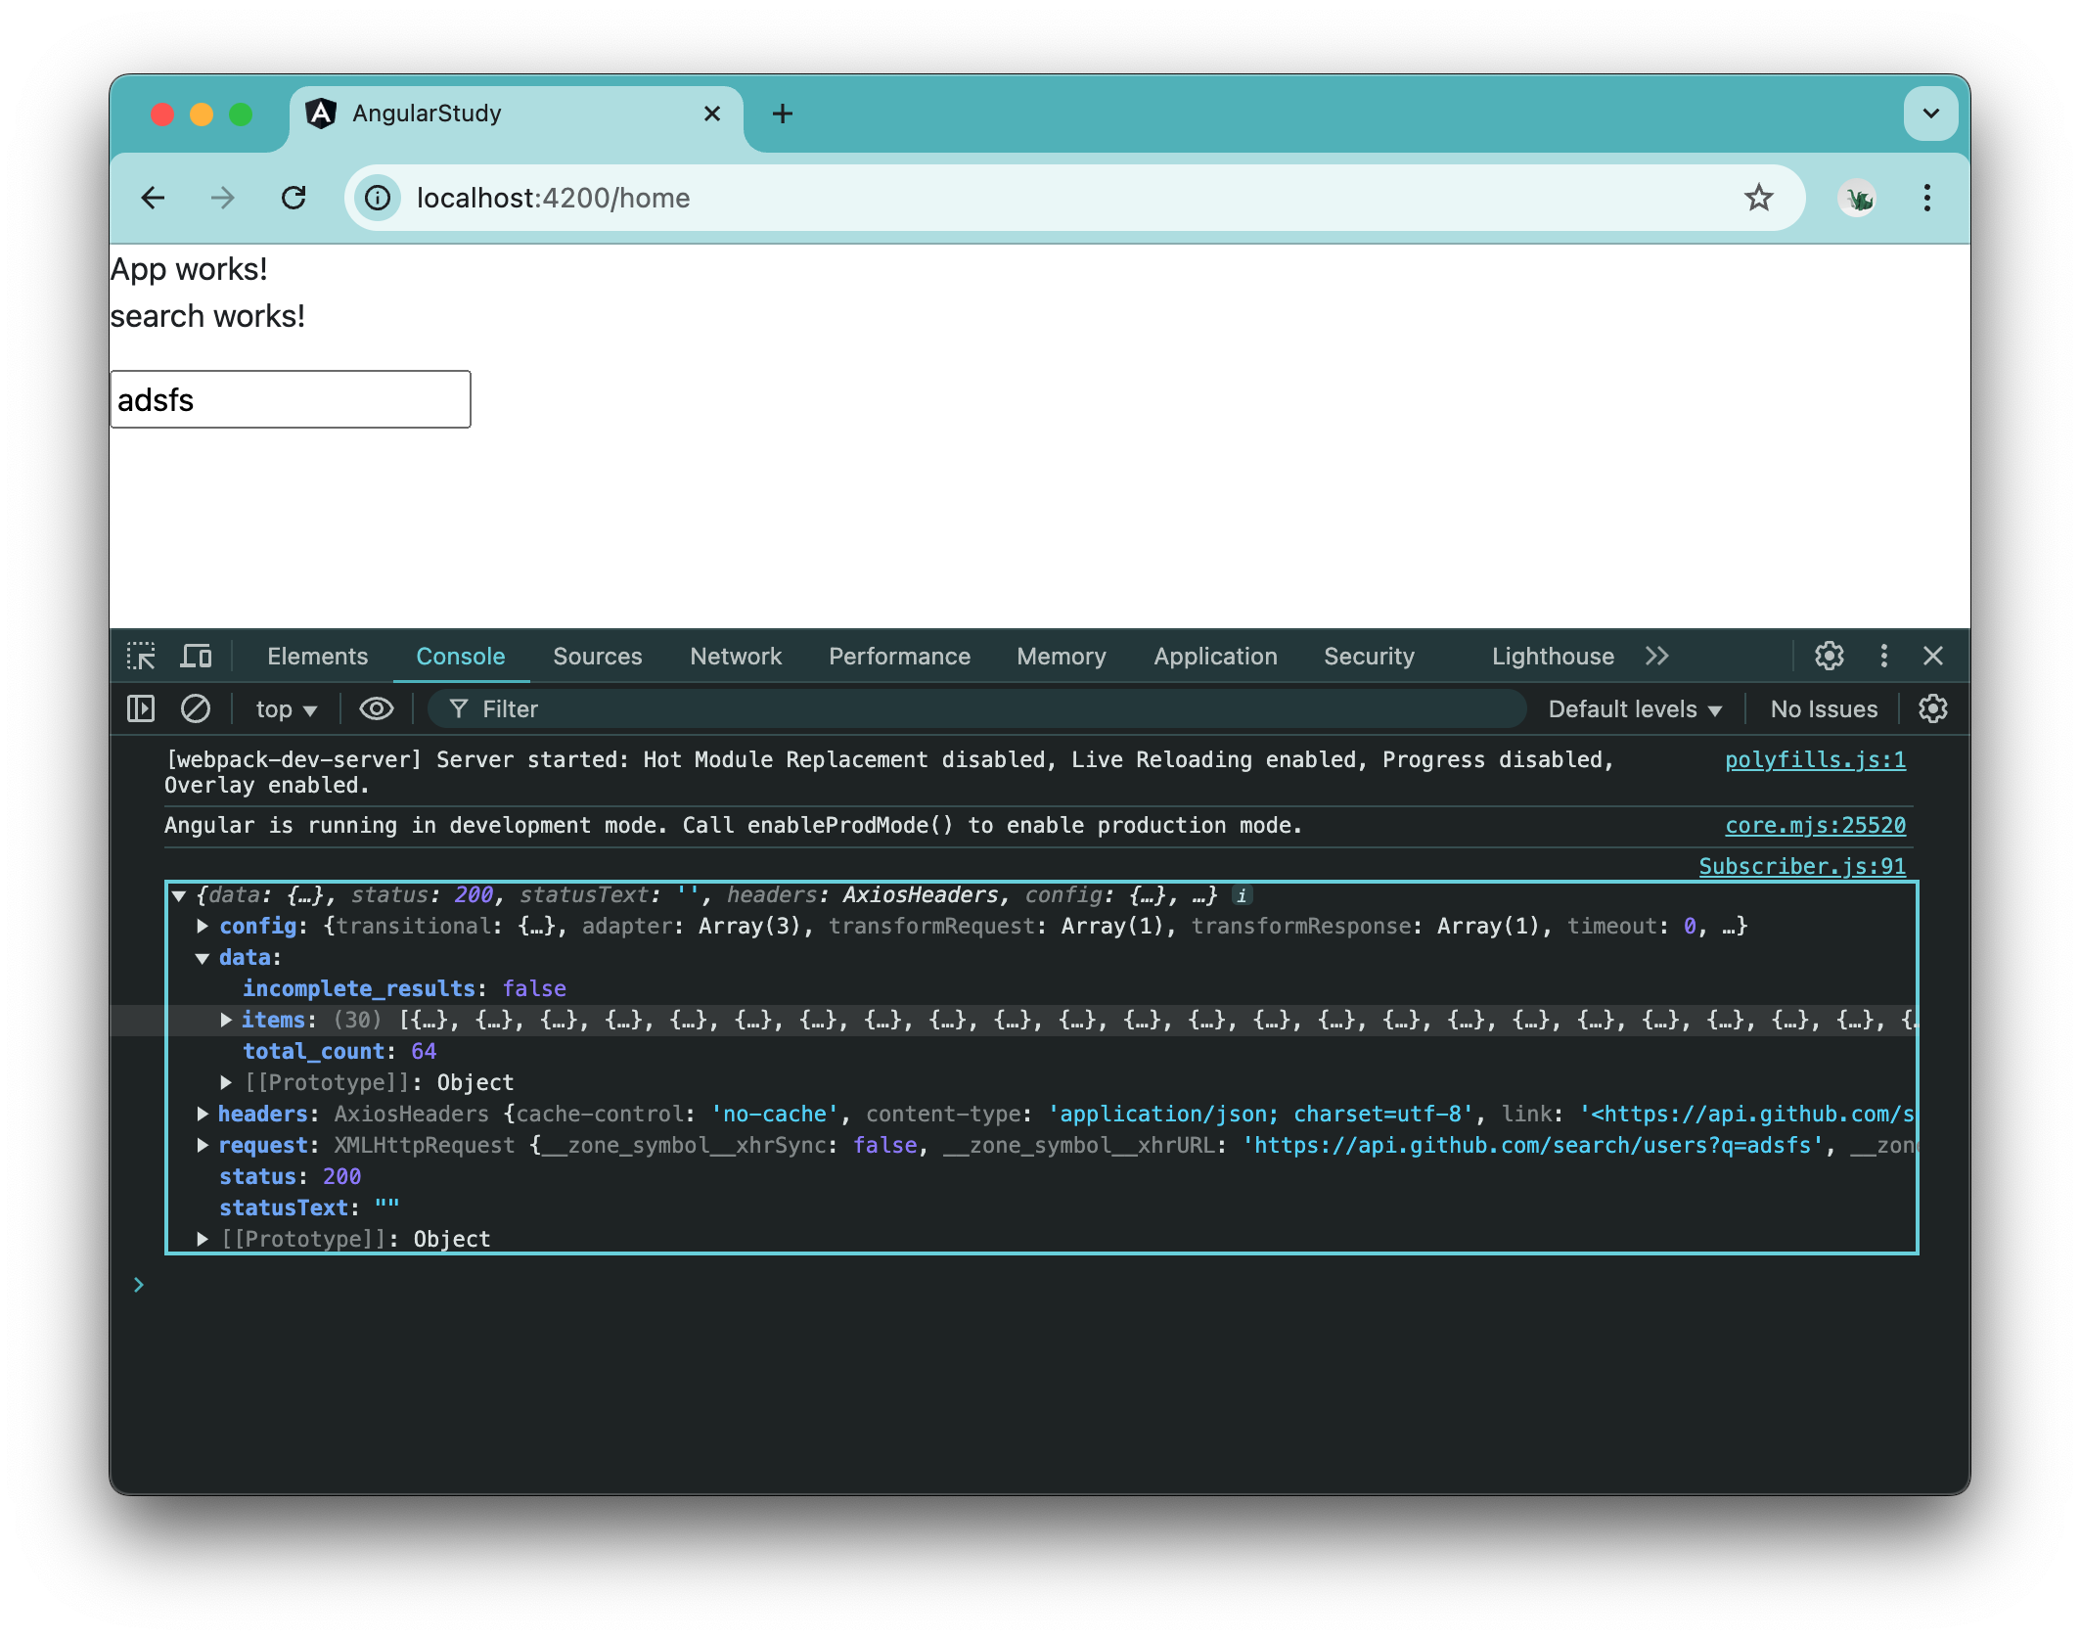Open DevTools settings gear
The width and height of the screenshot is (2080, 1640).
pos(1829,656)
